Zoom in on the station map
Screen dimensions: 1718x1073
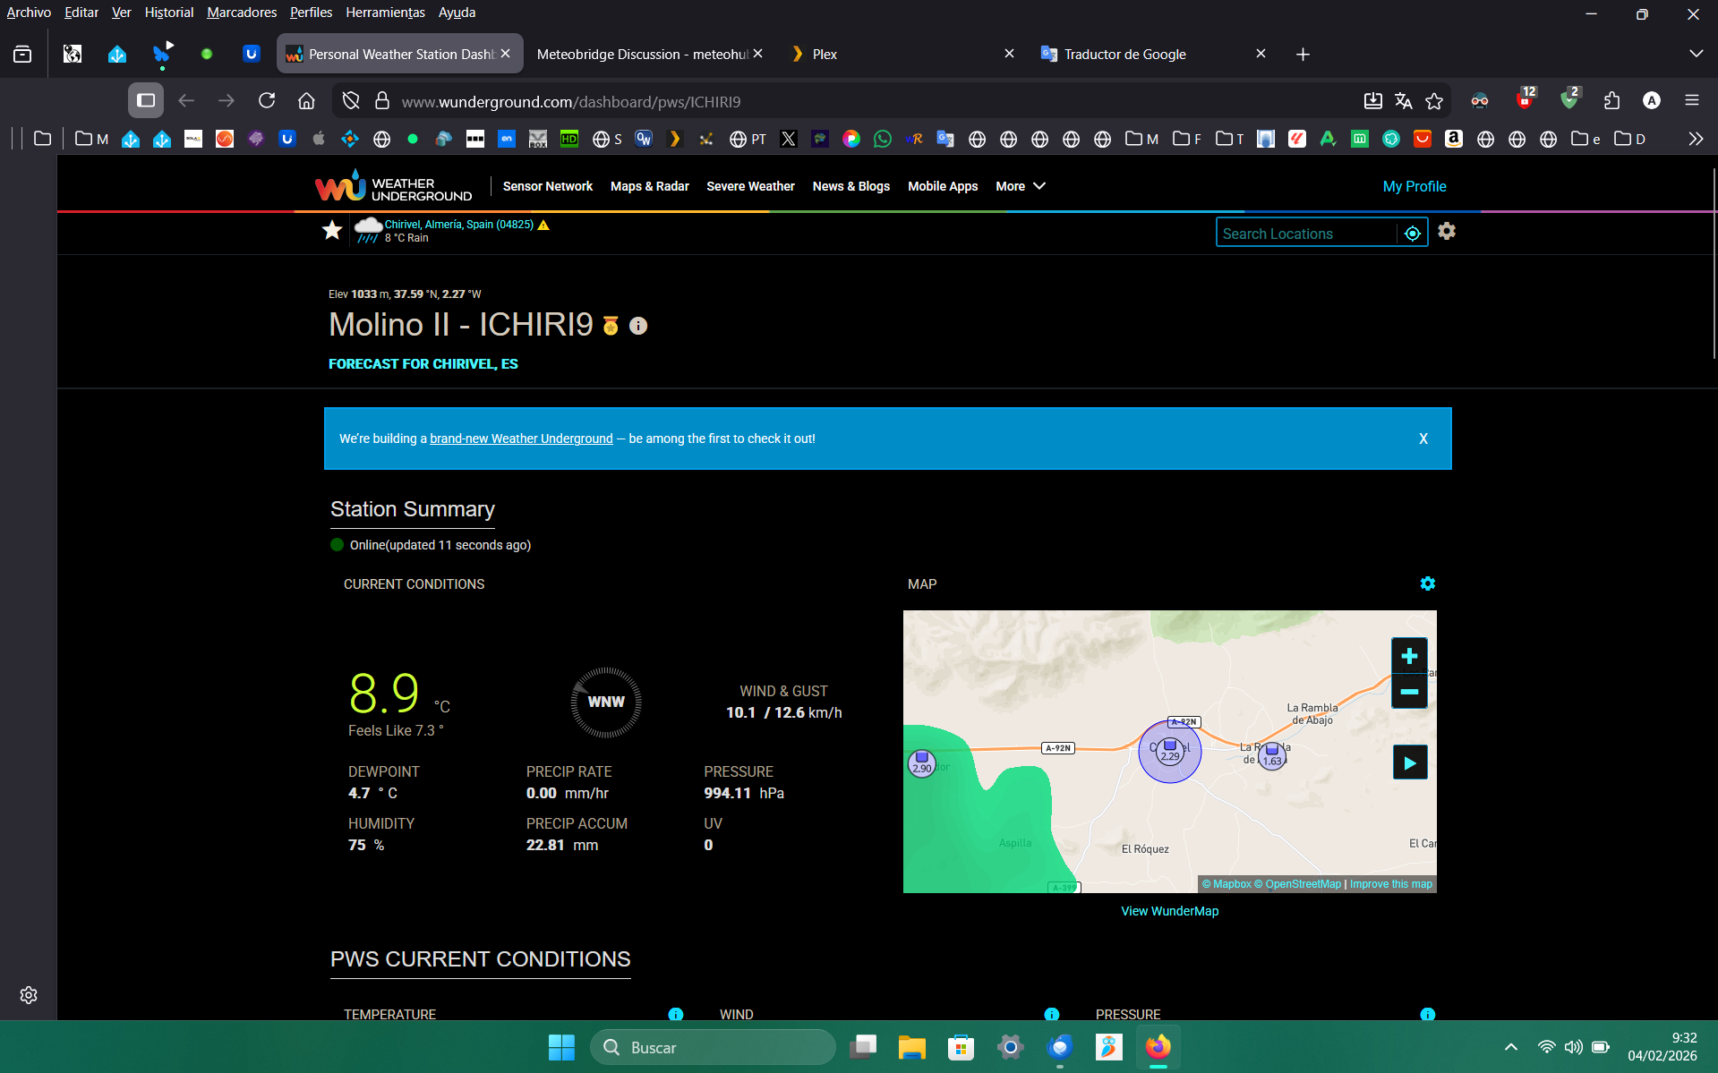(1408, 654)
